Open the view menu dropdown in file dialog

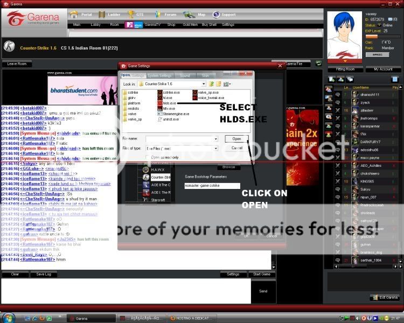click(x=228, y=84)
